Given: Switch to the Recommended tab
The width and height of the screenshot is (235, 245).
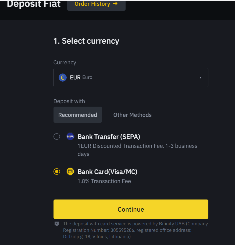Looking at the screenshot, I should (77, 115).
